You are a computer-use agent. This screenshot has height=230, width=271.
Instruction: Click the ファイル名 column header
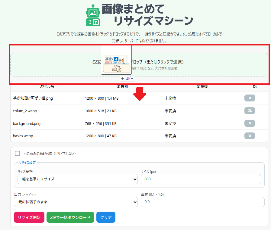click(x=47, y=87)
